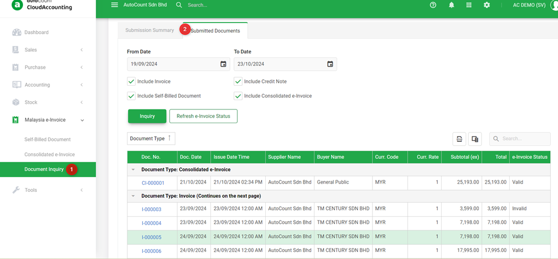Viewport: 558px width, 259px height.
Task: Sort by the Doc. Date column header
Action: [x=194, y=157]
